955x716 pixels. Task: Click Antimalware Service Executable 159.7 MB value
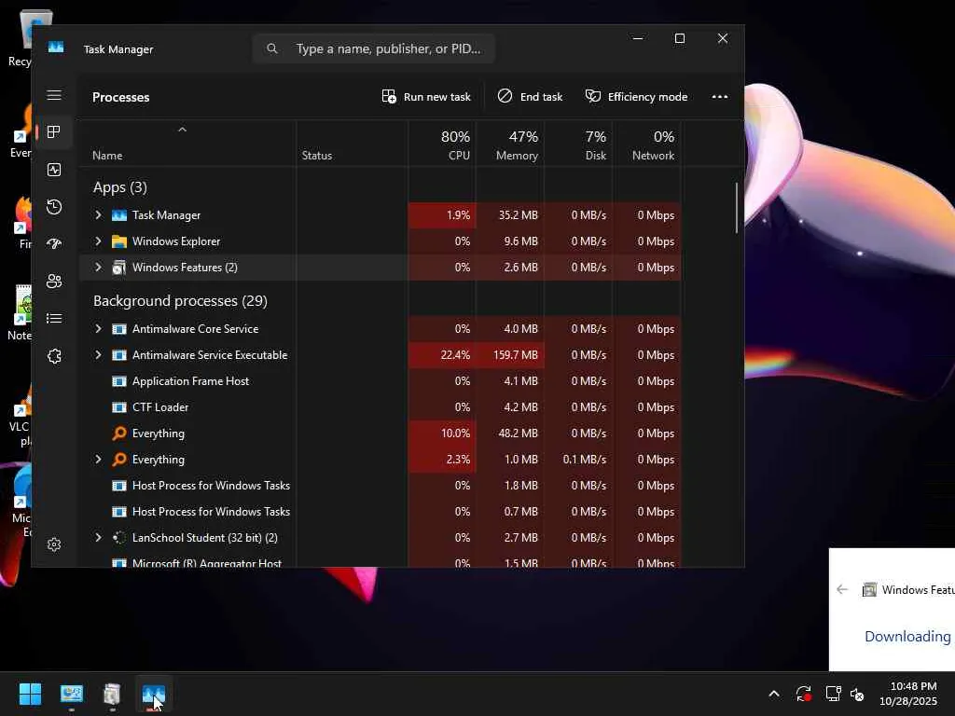pyautogui.click(x=515, y=355)
